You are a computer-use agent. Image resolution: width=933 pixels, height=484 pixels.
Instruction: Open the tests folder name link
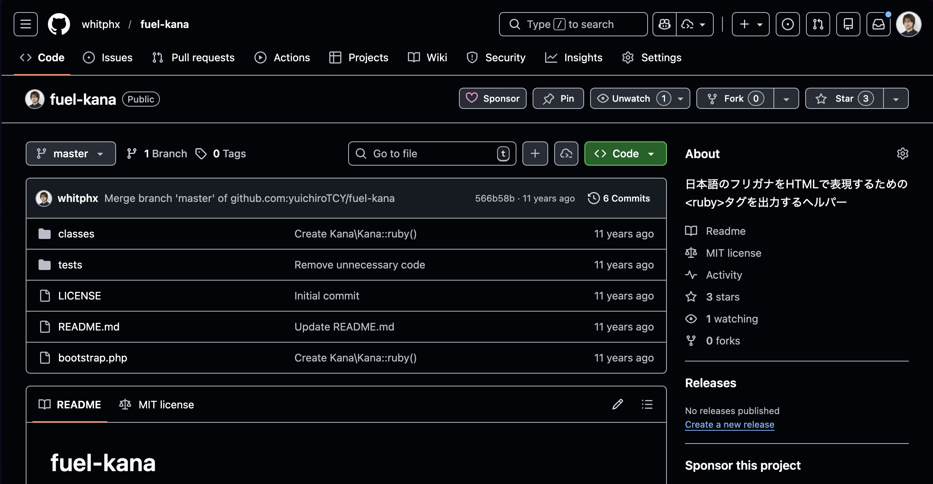point(70,265)
